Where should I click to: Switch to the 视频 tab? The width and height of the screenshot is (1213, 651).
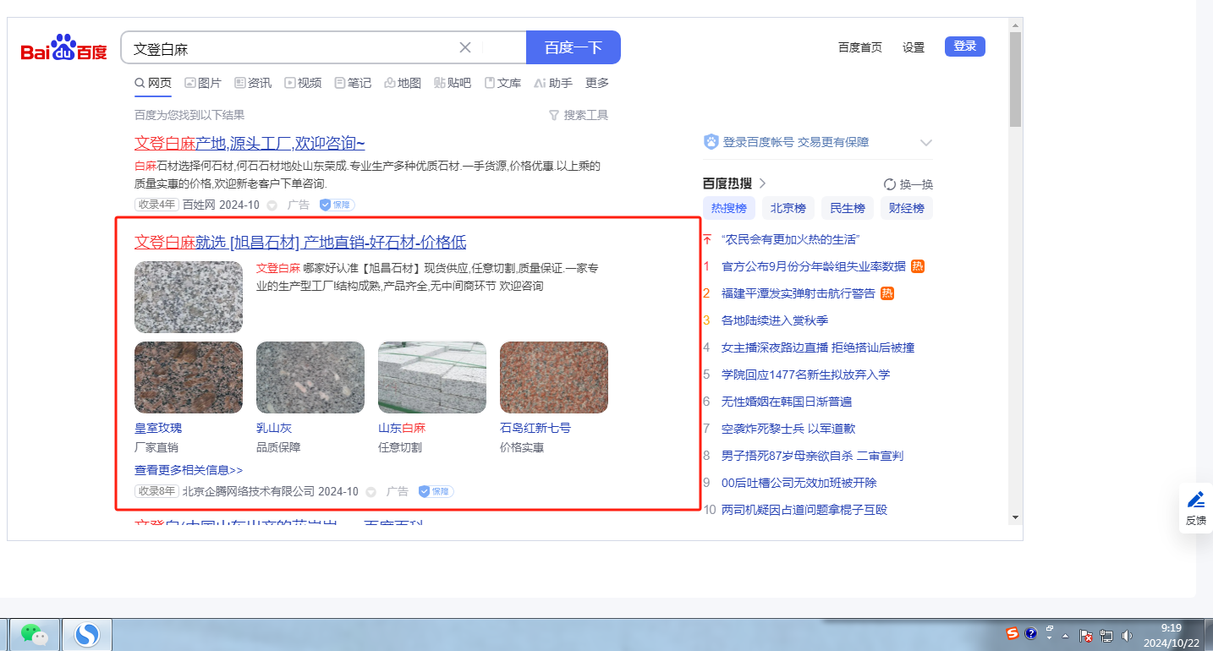click(303, 83)
